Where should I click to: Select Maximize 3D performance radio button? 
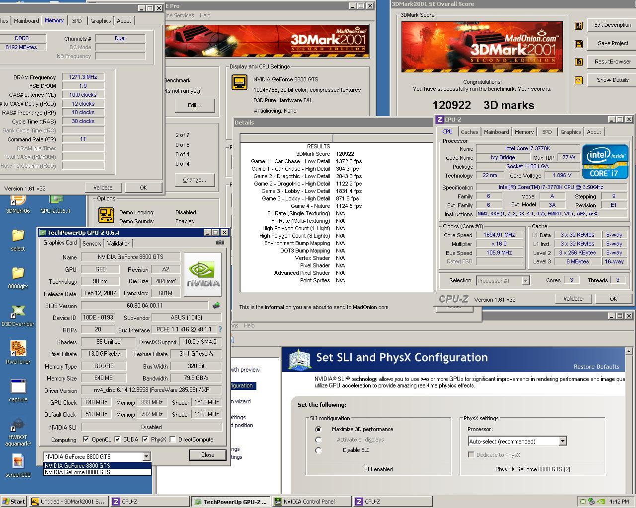click(318, 430)
